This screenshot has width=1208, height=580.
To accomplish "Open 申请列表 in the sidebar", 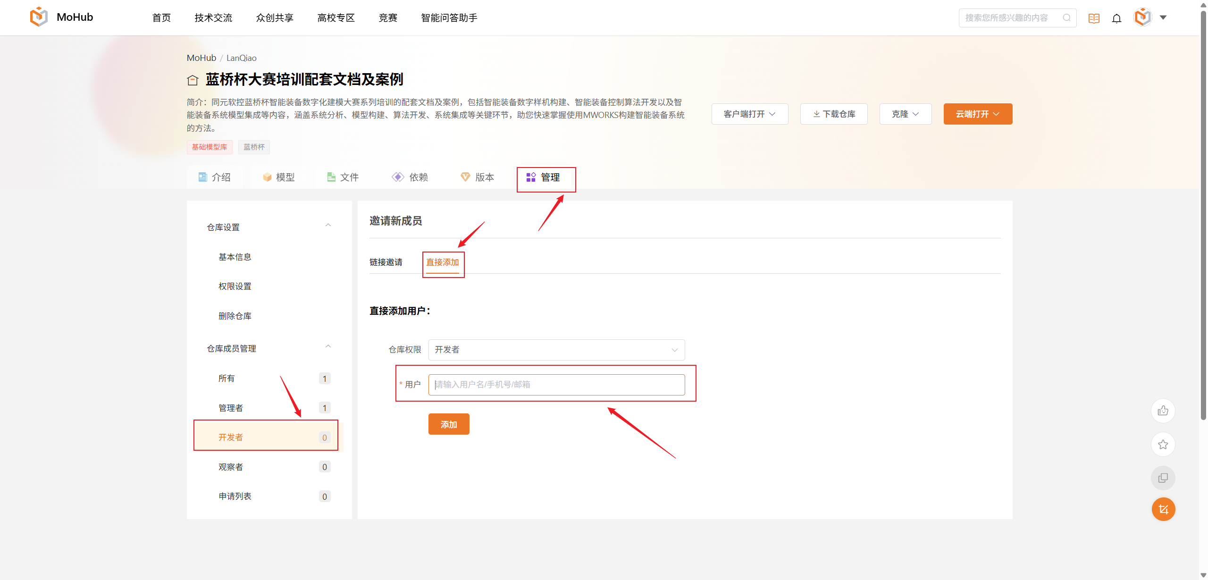I will tap(269, 496).
